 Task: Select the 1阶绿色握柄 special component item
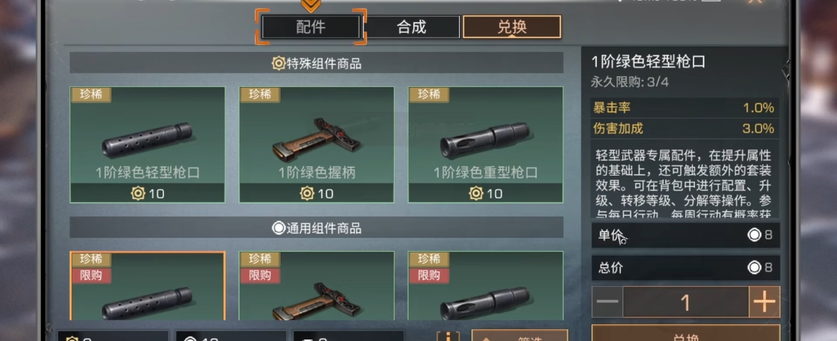[316, 145]
